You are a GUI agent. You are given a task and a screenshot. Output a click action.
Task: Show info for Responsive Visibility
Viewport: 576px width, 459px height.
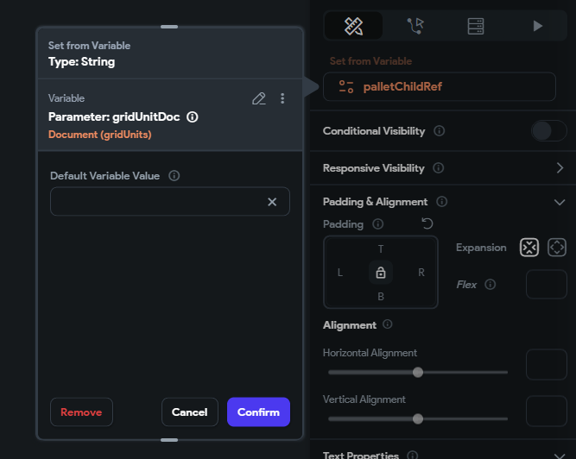pos(438,168)
